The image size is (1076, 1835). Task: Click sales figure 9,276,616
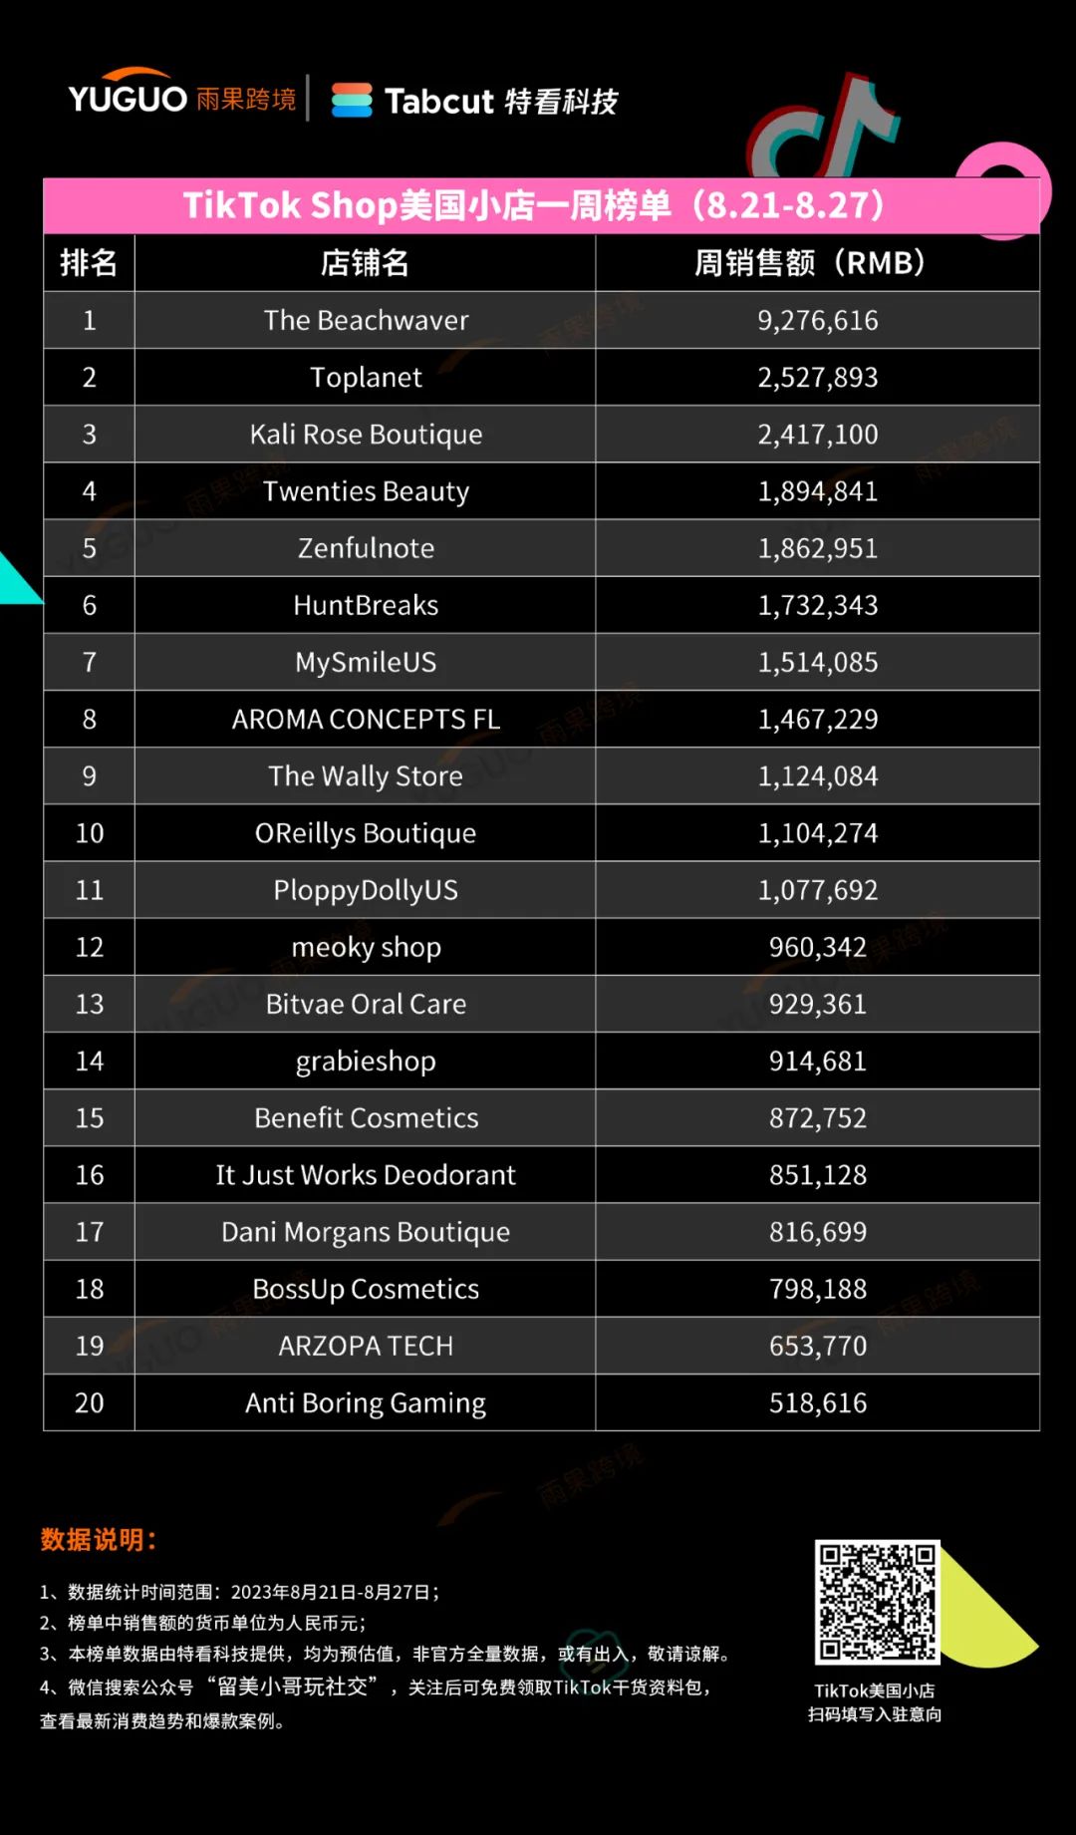click(x=818, y=320)
